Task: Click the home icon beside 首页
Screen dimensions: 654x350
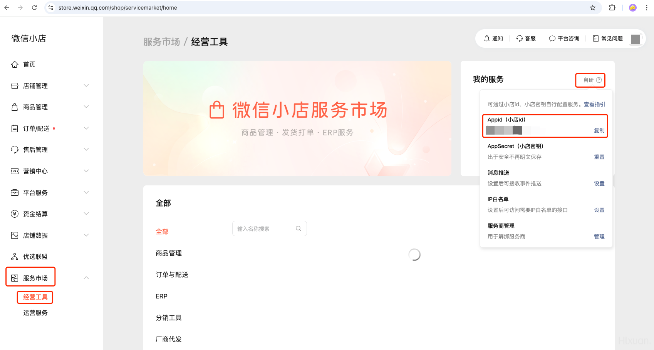Action: (x=15, y=64)
